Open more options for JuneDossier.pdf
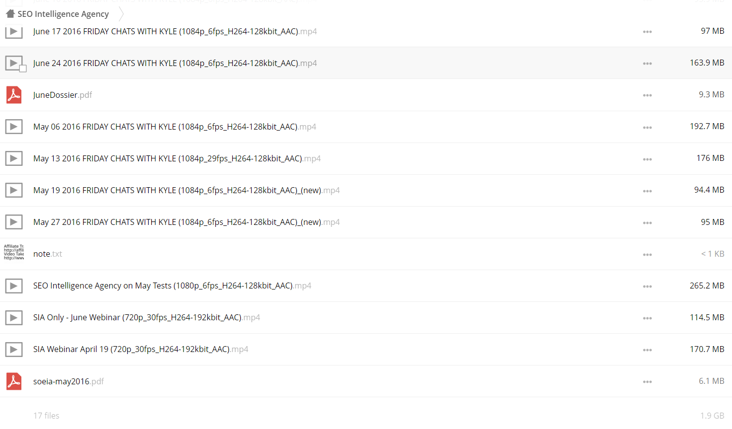 point(647,95)
